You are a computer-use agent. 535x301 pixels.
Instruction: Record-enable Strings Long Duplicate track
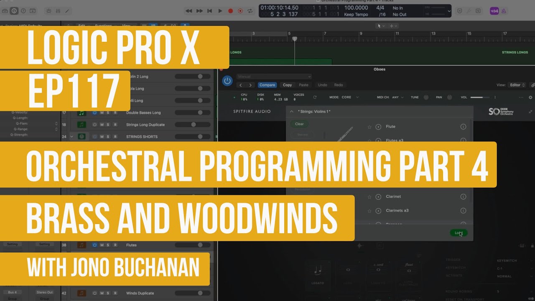coord(115,125)
